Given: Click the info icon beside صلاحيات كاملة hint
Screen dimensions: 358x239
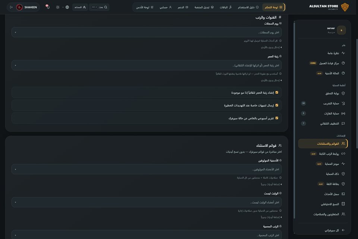Looking at the screenshot, I should 280,177.
